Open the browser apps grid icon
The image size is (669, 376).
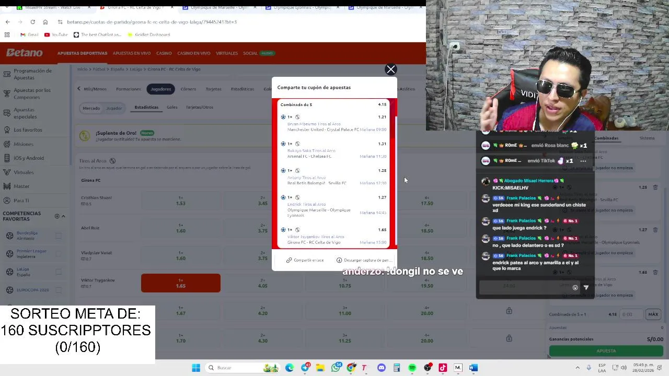point(7,34)
